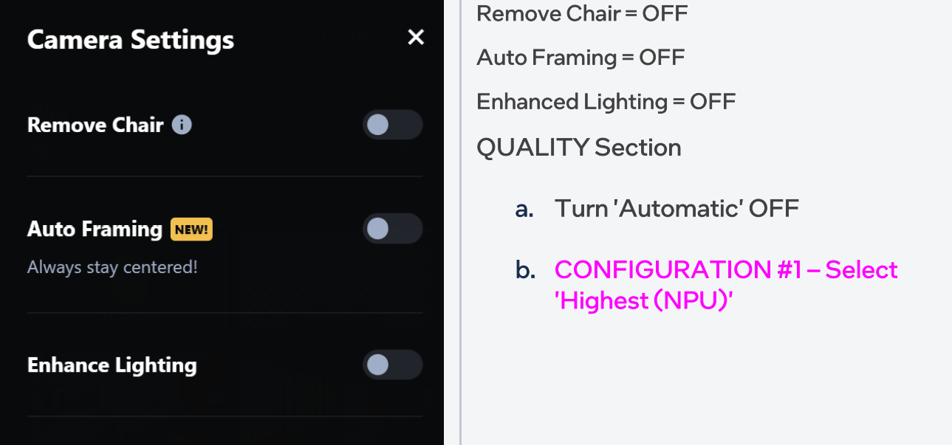Image resolution: width=952 pixels, height=445 pixels.
Task: Open the Remove Chair info icon
Action: coord(182,125)
